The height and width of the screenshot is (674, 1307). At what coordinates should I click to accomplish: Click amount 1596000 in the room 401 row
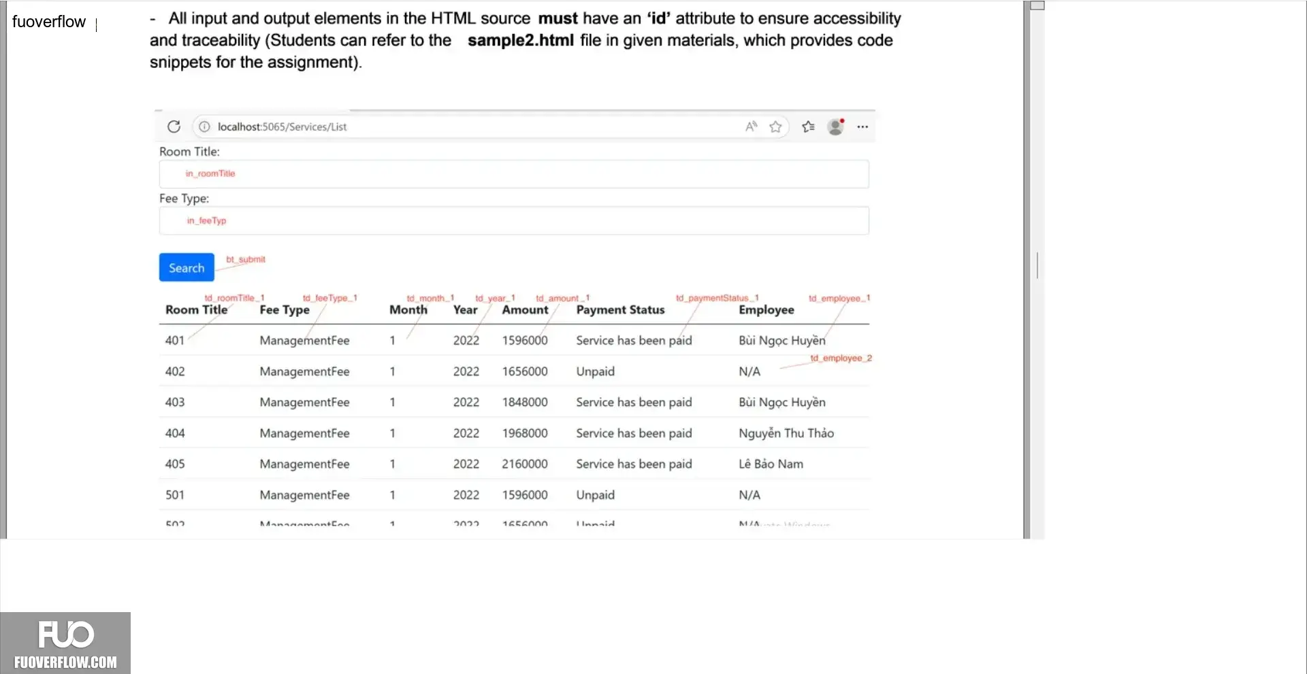point(525,341)
